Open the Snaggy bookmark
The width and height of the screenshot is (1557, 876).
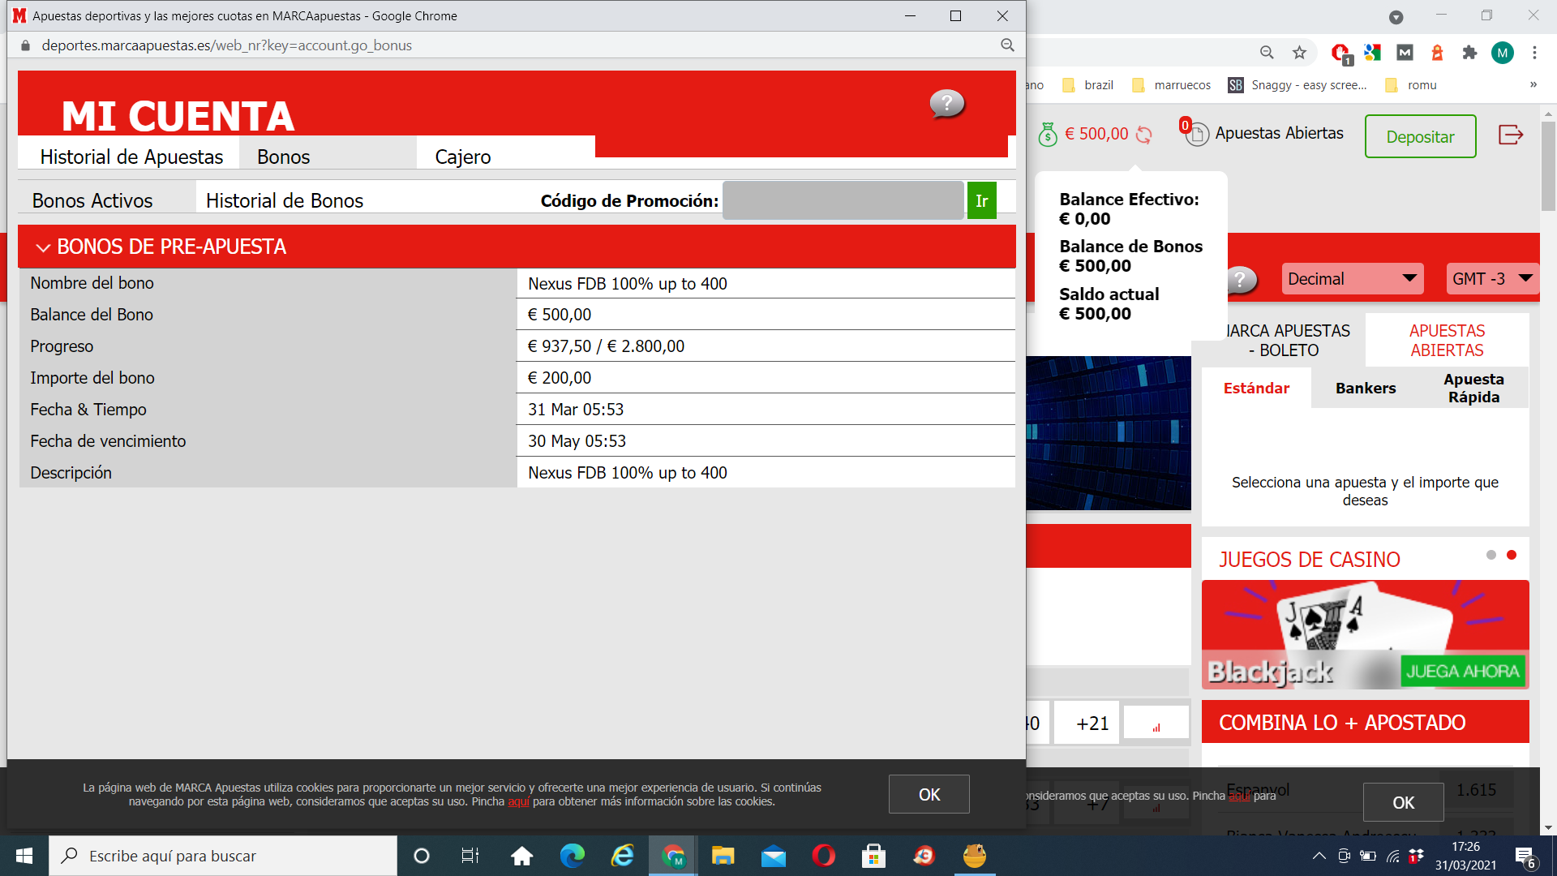[1297, 85]
